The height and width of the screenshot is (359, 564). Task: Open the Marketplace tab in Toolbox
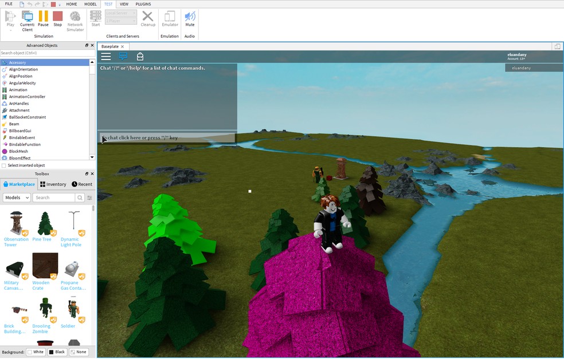pos(19,184)
